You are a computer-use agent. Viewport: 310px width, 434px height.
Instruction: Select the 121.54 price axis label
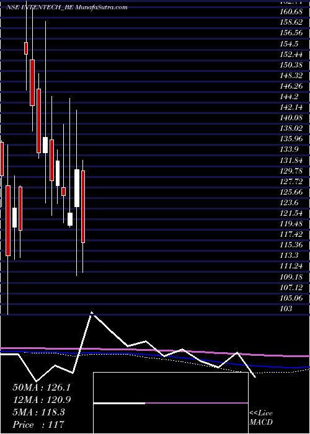291,214
